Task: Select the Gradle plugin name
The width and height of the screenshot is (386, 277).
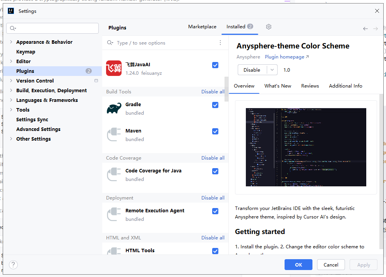Action: [133, 105]
